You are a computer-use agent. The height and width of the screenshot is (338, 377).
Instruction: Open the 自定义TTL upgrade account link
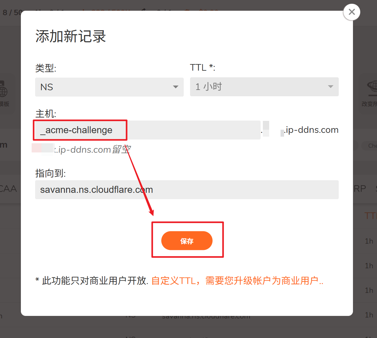point(237,281)
